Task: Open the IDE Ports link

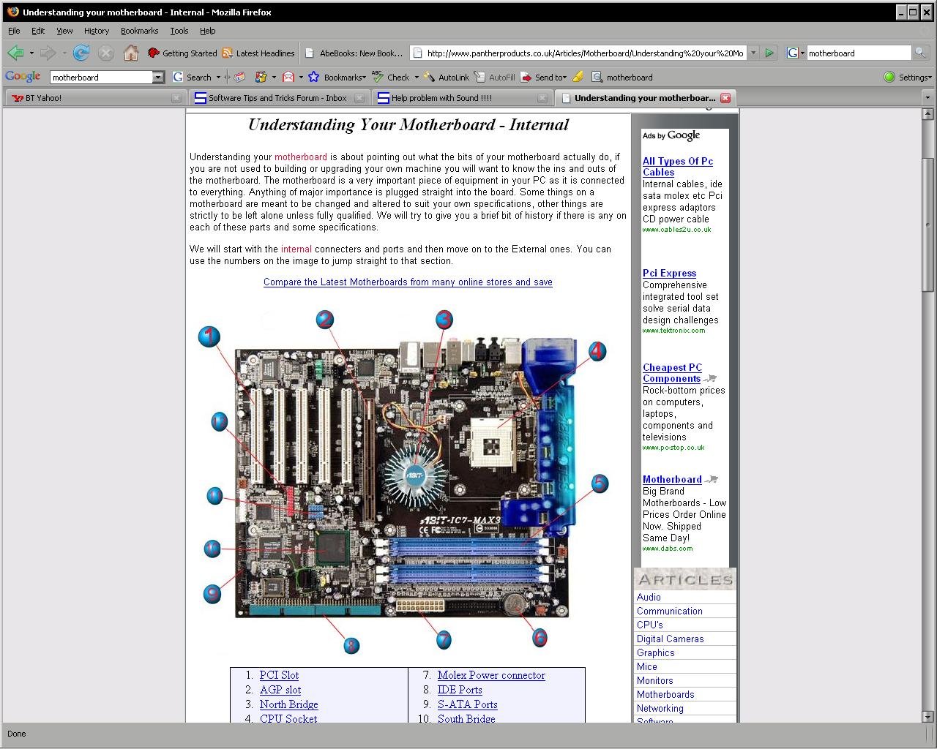Action: (460, 690)
